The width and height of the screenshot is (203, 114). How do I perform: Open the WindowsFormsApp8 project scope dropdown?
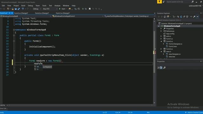26,16
